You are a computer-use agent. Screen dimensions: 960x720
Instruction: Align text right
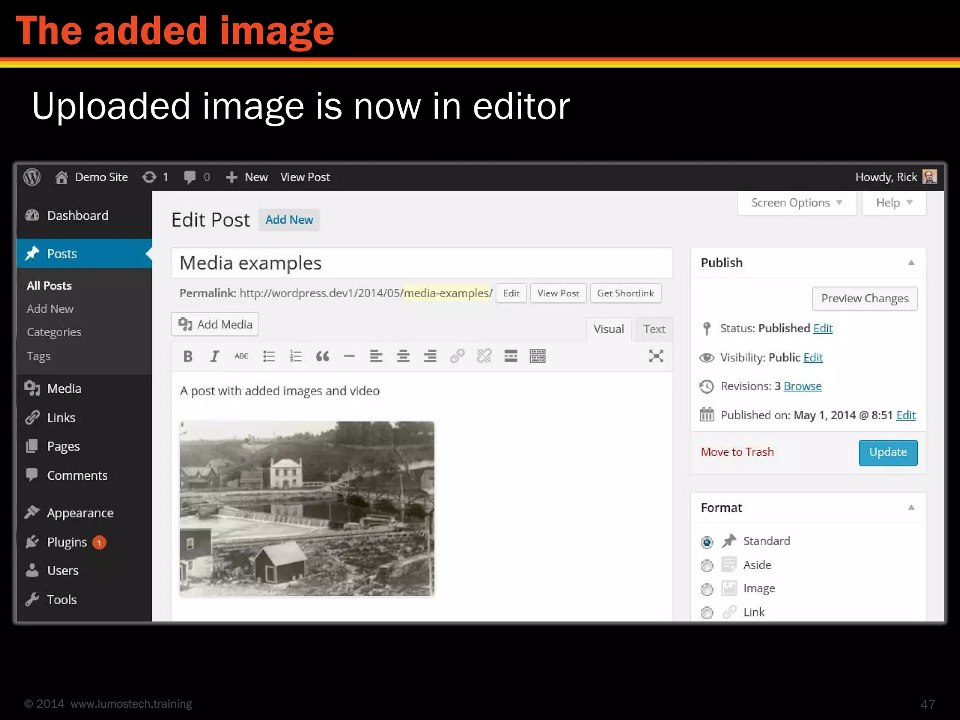[430, 356]
